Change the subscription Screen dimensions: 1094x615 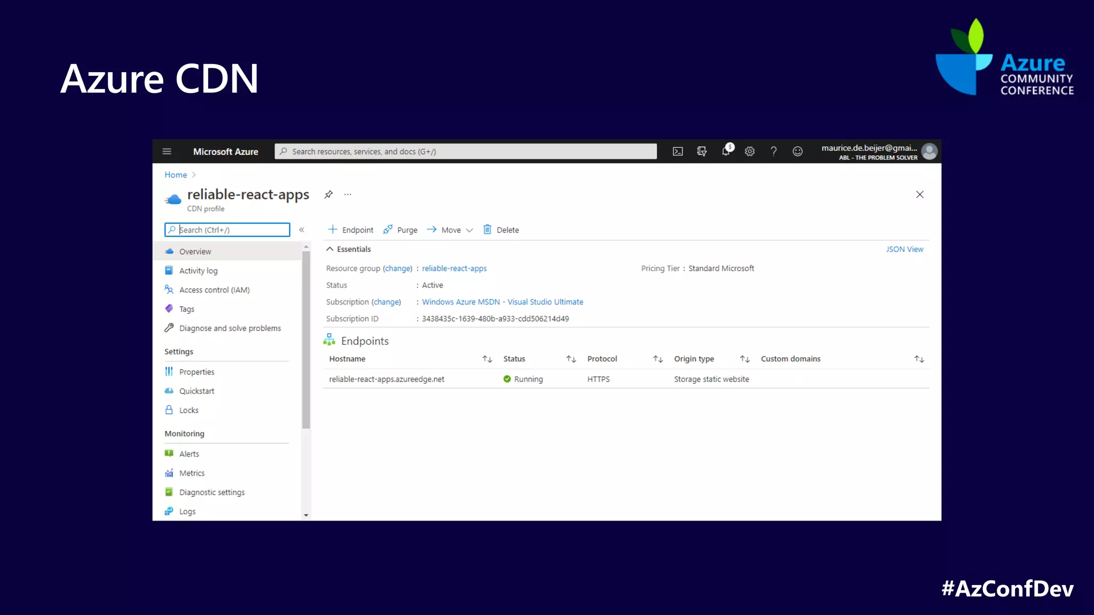click(386, 302)
